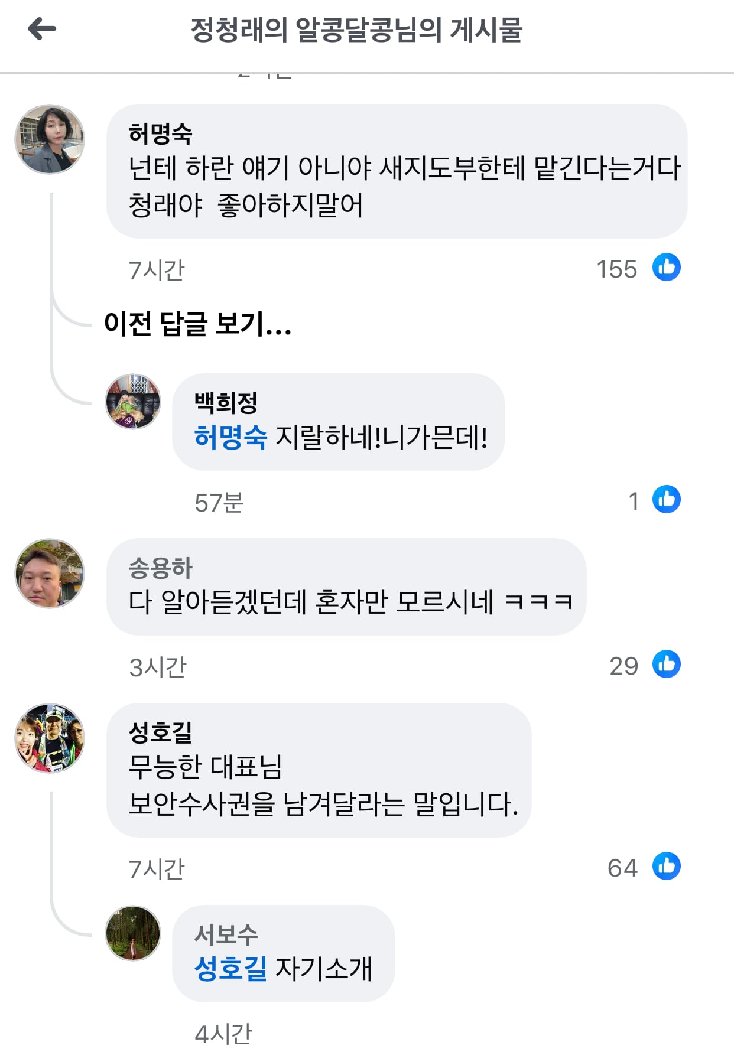The image size is (734, 1052).
Task: View the 155 reactions count
Action: pos(617,269)
